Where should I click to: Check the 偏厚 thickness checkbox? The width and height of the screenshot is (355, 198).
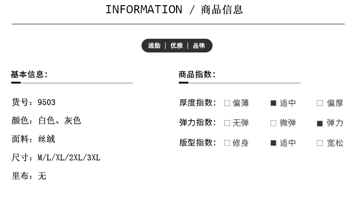pos(319,103)
